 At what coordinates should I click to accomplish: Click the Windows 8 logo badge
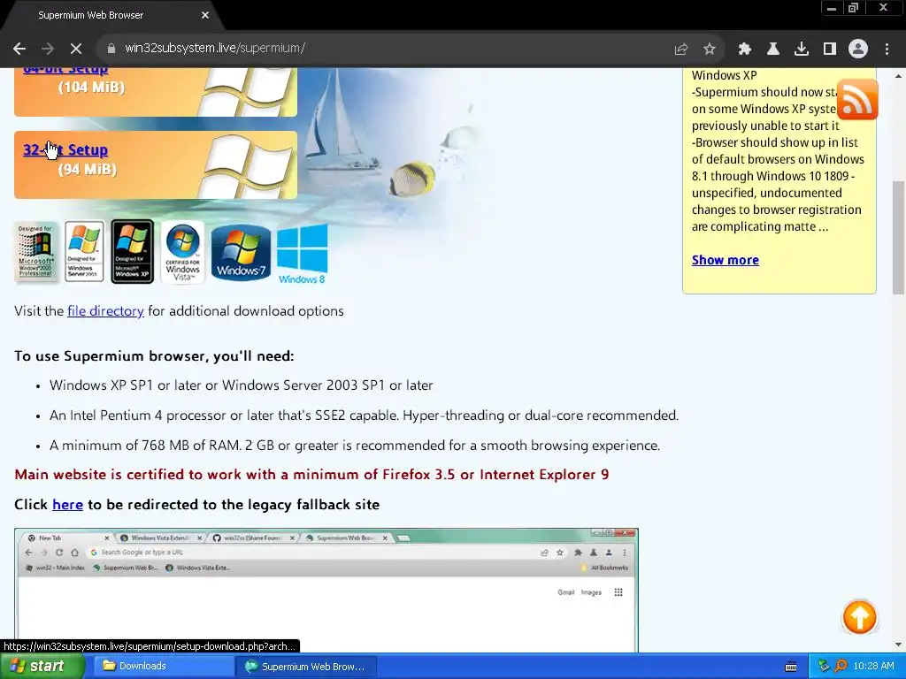tap(302, 254)
